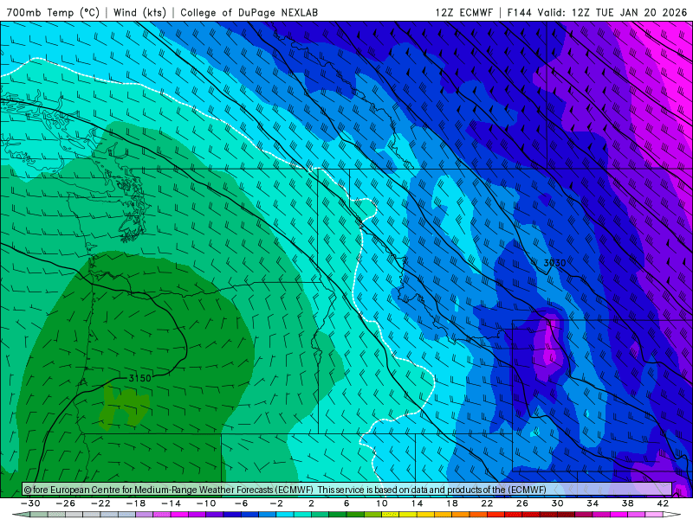Click the −18 colorbar label
Screen dimensions: 693x519
point(136,503)
